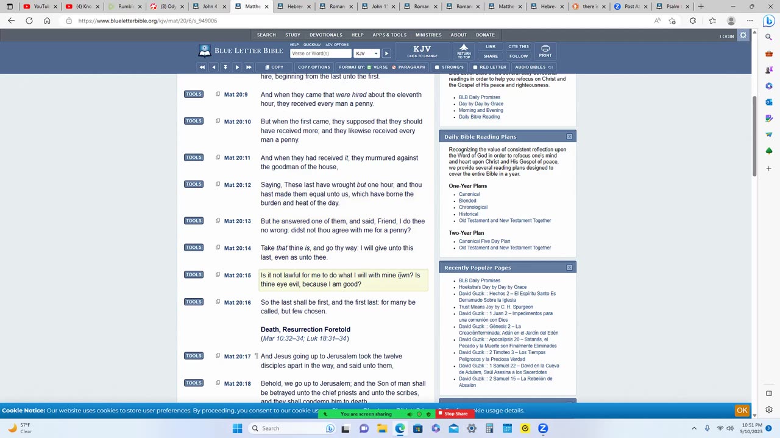780x438 pixels.
Task: Go to previous chapter single-left arrow
Action: (x=213, y=67)
